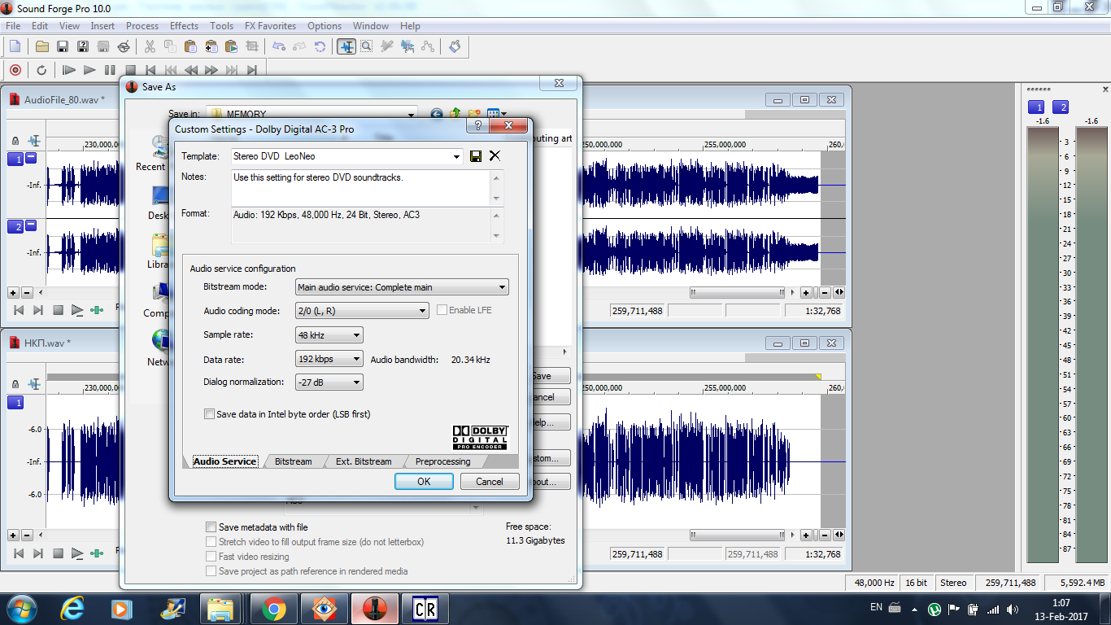Screen dimensions: 1111x625
Task: Click the Save As icon in toolbar
Action: (x=82, y=46)
